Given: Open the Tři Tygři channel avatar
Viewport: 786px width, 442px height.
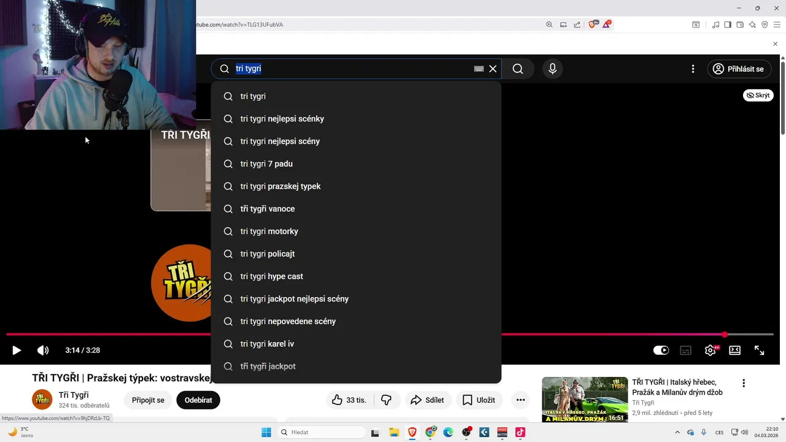Looking at the screenshot, I should [x=42, y=400].
